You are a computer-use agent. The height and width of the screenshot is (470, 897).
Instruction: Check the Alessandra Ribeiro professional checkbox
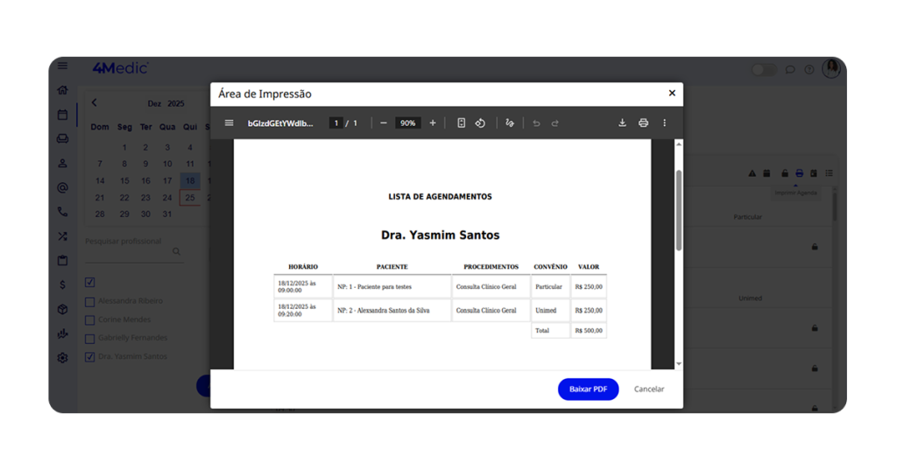coord(89,301)
